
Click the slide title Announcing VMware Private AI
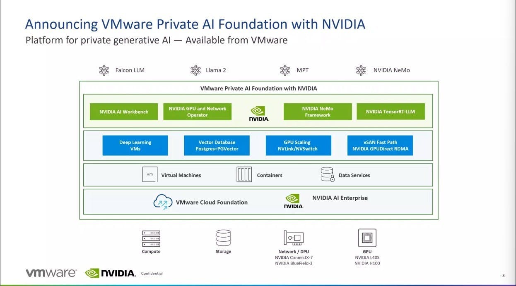point(195,24)
